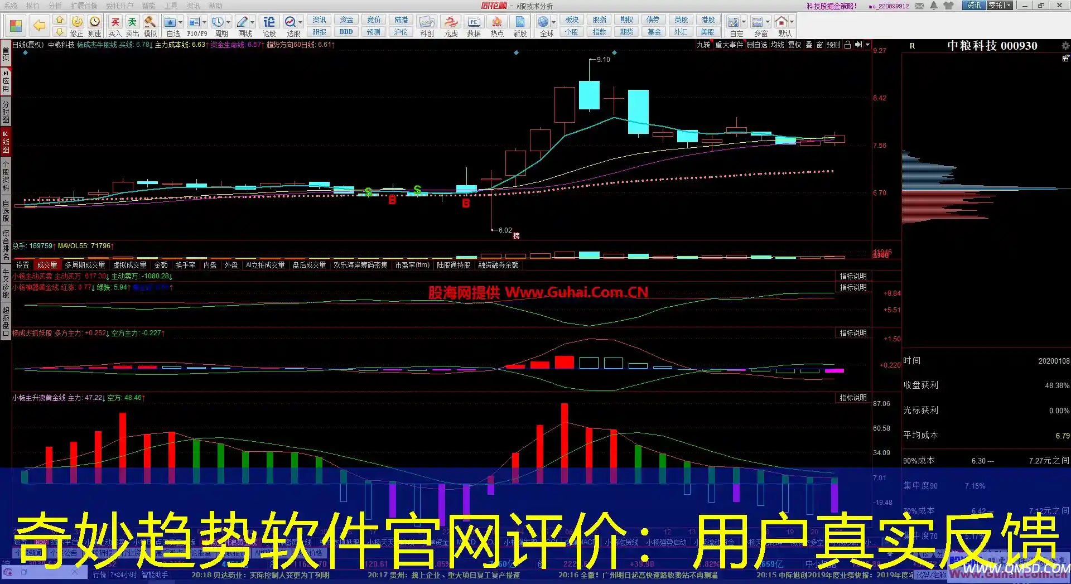Expand the 自定 dropdown arrow
This screenshot has height=584, width=1071.
coord(744,22)
